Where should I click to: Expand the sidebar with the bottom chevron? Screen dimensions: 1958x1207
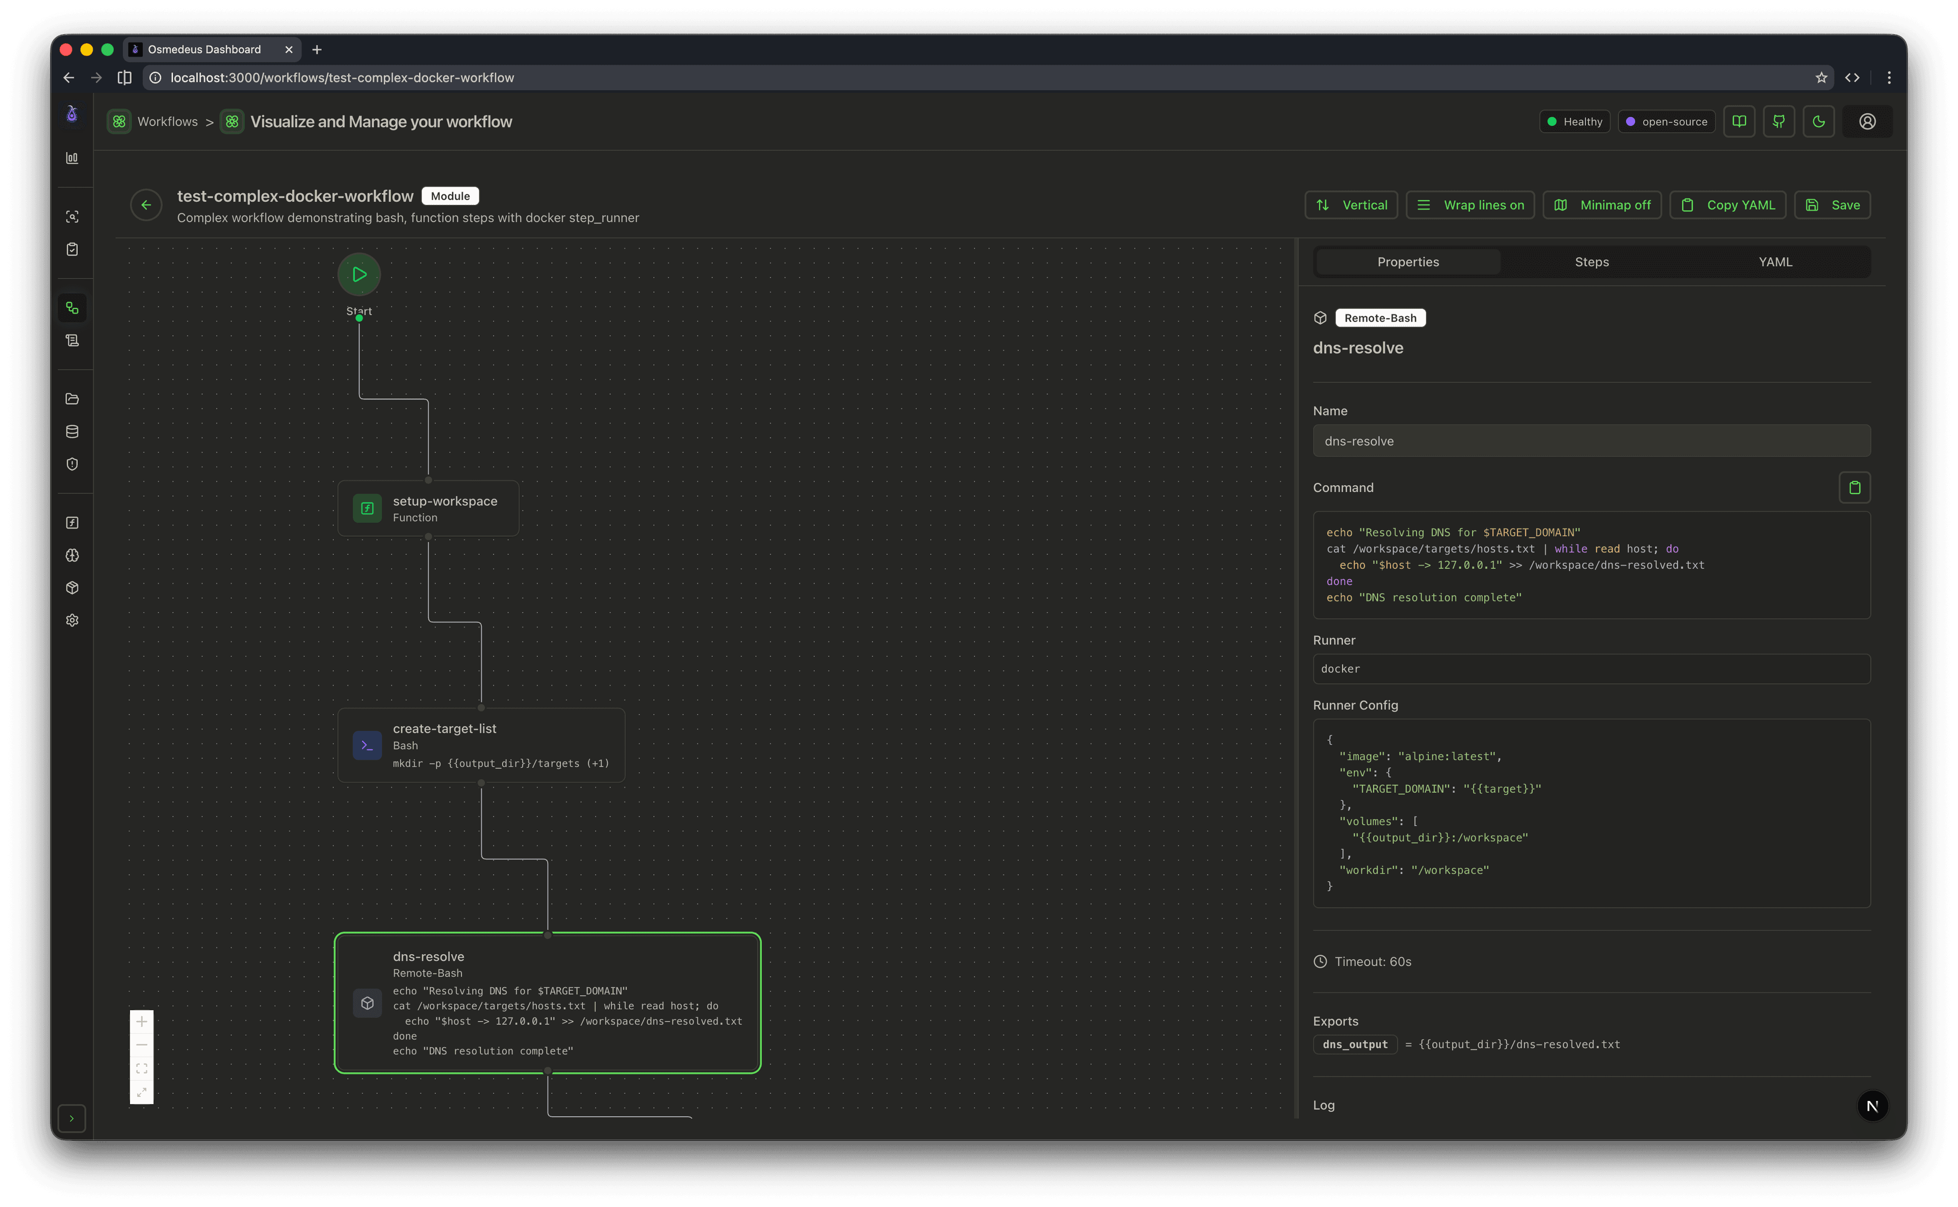tap(73, 1118)
